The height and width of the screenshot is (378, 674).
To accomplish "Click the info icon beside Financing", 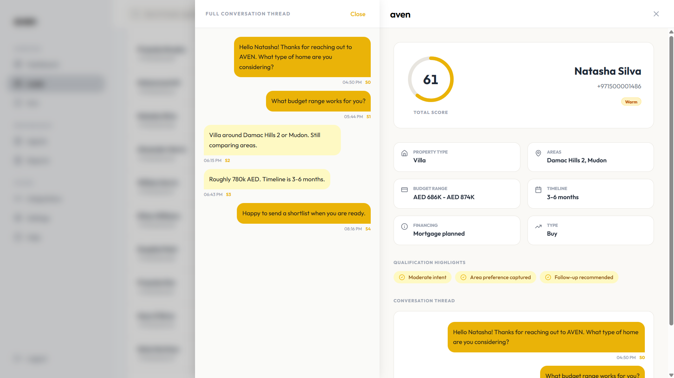I will [404, 227].
